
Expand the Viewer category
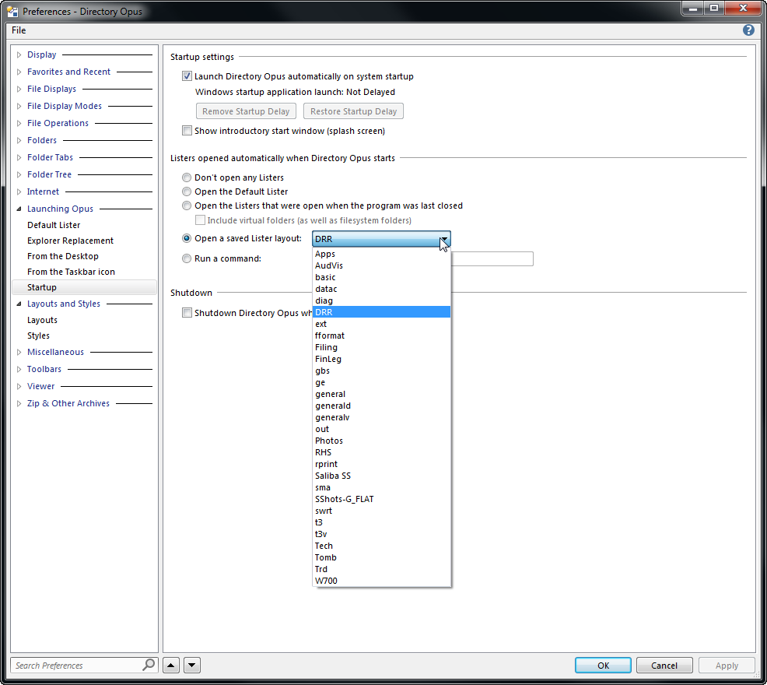coord(19,386)
